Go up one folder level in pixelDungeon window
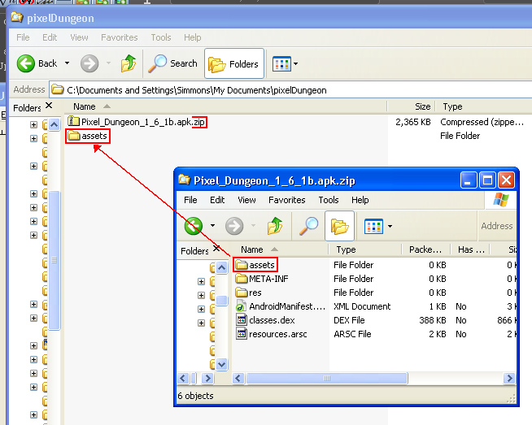Viewport: 532px width, 425px height. point(128,63)
